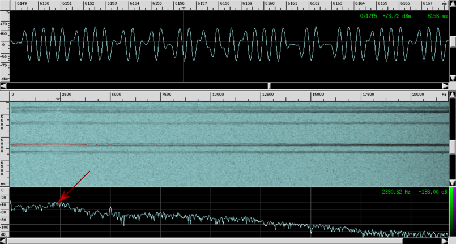This screenshot has height=244, width=456.
Task: Select the frequency cursor triangle on Hz ruler
Action: 58,99
